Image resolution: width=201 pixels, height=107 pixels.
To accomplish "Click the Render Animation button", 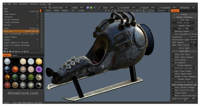I will click(184, 17).
